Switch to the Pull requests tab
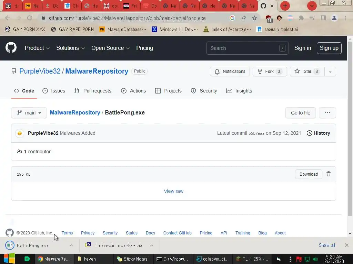353x264 pixels. (x=93, y=91)
